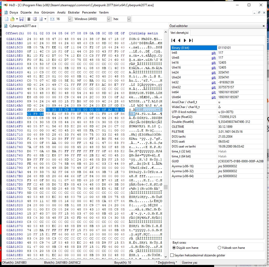Click the git link for UInt24

[x=214, y=77]
